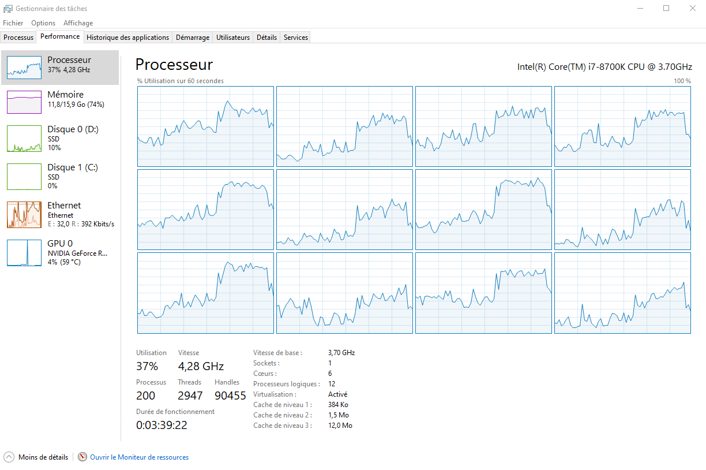
Task: Open Disque 1 (C:) graph icon
Action: pyautogui.click(x=24, y=177)
